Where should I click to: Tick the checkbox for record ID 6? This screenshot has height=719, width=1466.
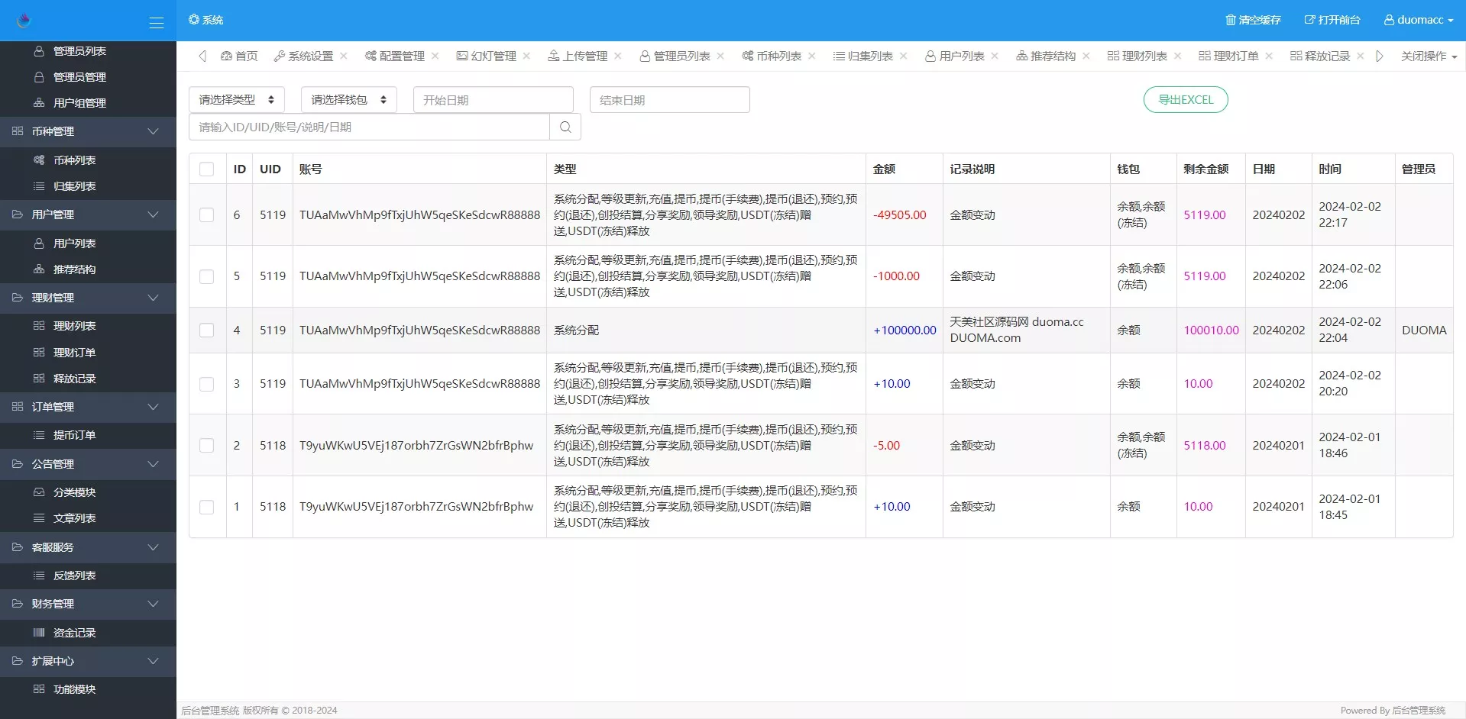207,215
